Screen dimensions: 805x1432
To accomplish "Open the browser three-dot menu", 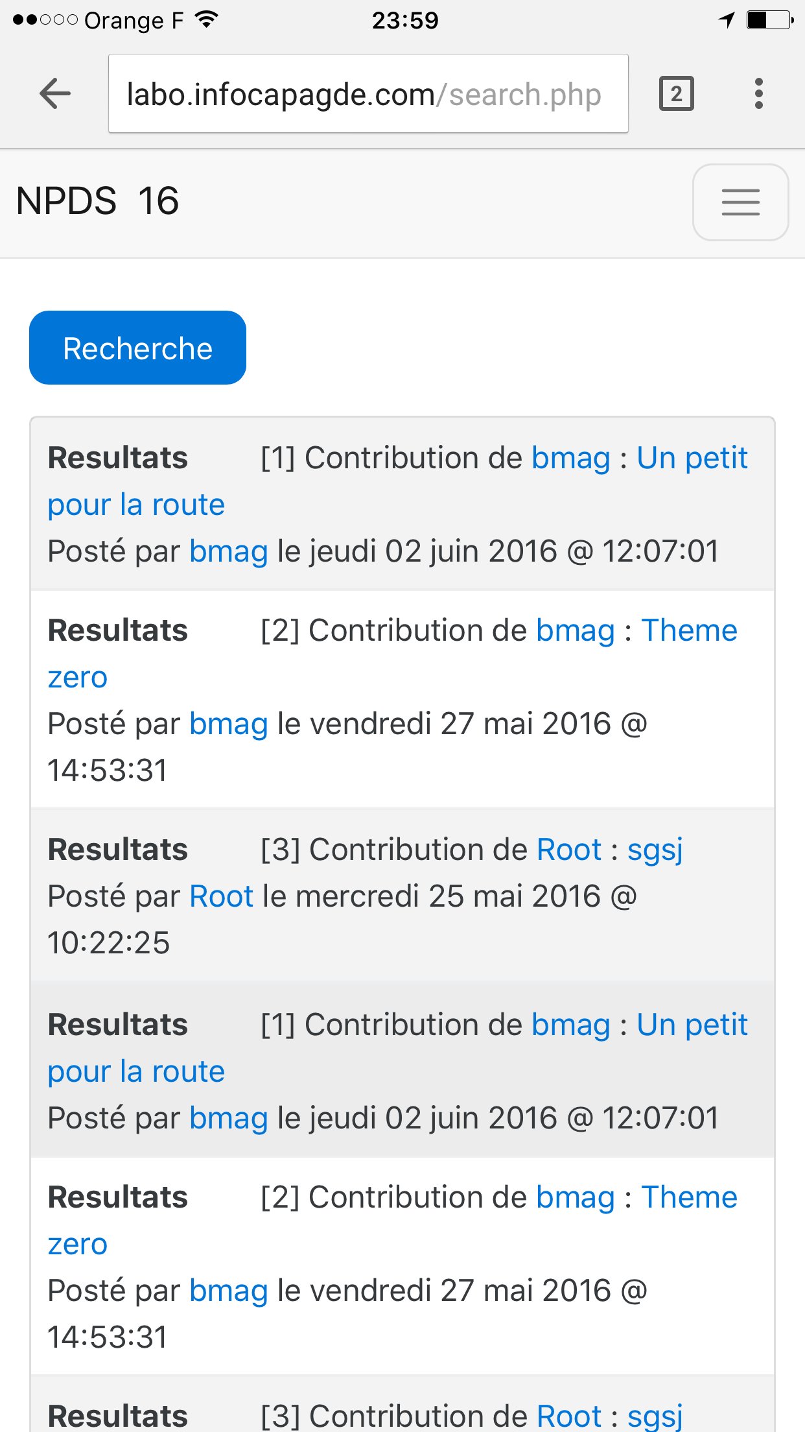I will pos(758,94).
